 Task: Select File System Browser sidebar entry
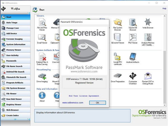pos(15,88)
